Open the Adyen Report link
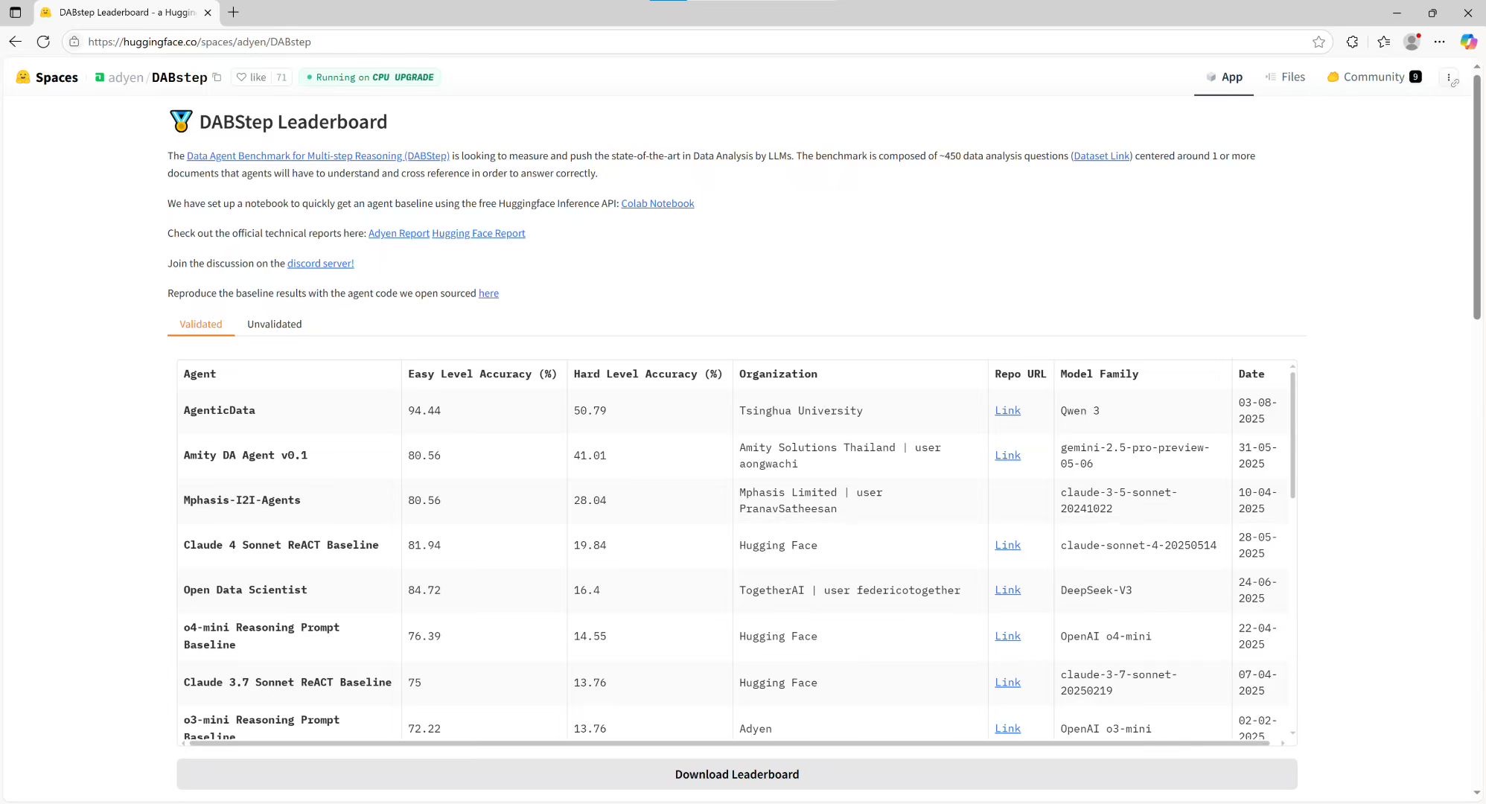The height and width of the screenshot is (804, 1486). pos(398,233)
